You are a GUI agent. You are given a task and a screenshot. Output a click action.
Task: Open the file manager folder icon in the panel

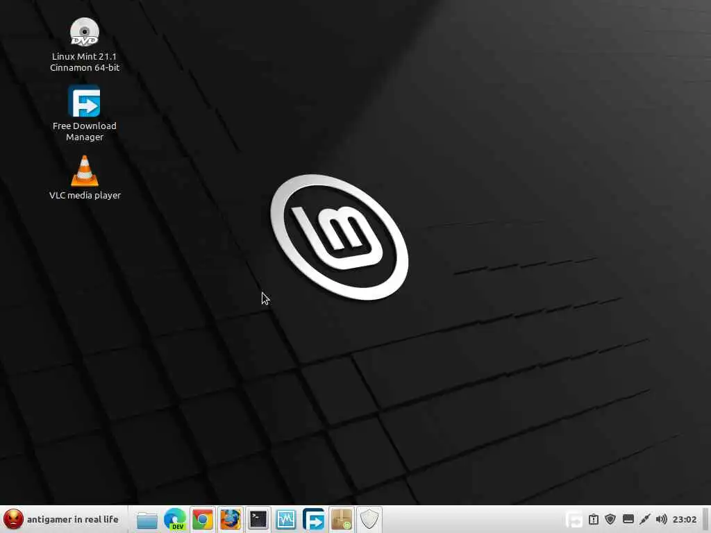pos(147,519)
